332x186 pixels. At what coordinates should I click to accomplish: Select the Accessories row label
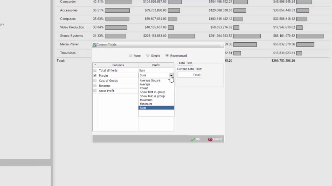pyautogui.click(x=69, y=10)
